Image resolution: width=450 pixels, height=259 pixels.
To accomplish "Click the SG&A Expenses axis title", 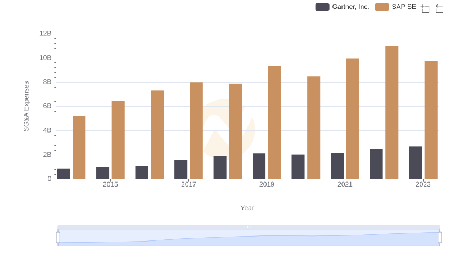I will pyautogui.click(x=26, y=106).
